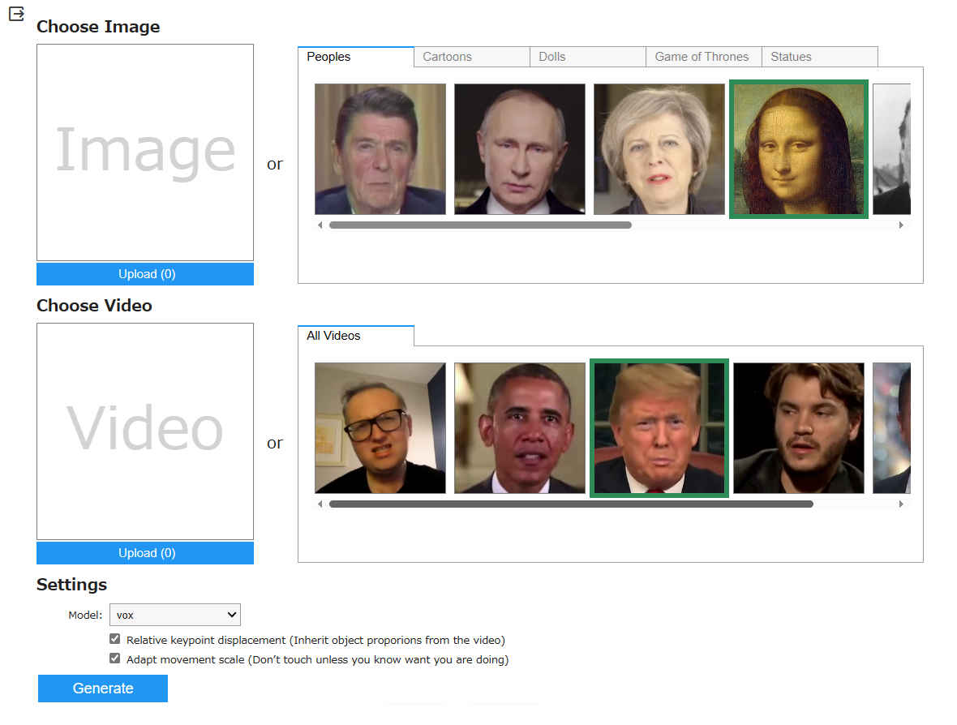The image size is (957, 725).
Task: Click Upload (0) under the Video box
Action: pos(145,553)
